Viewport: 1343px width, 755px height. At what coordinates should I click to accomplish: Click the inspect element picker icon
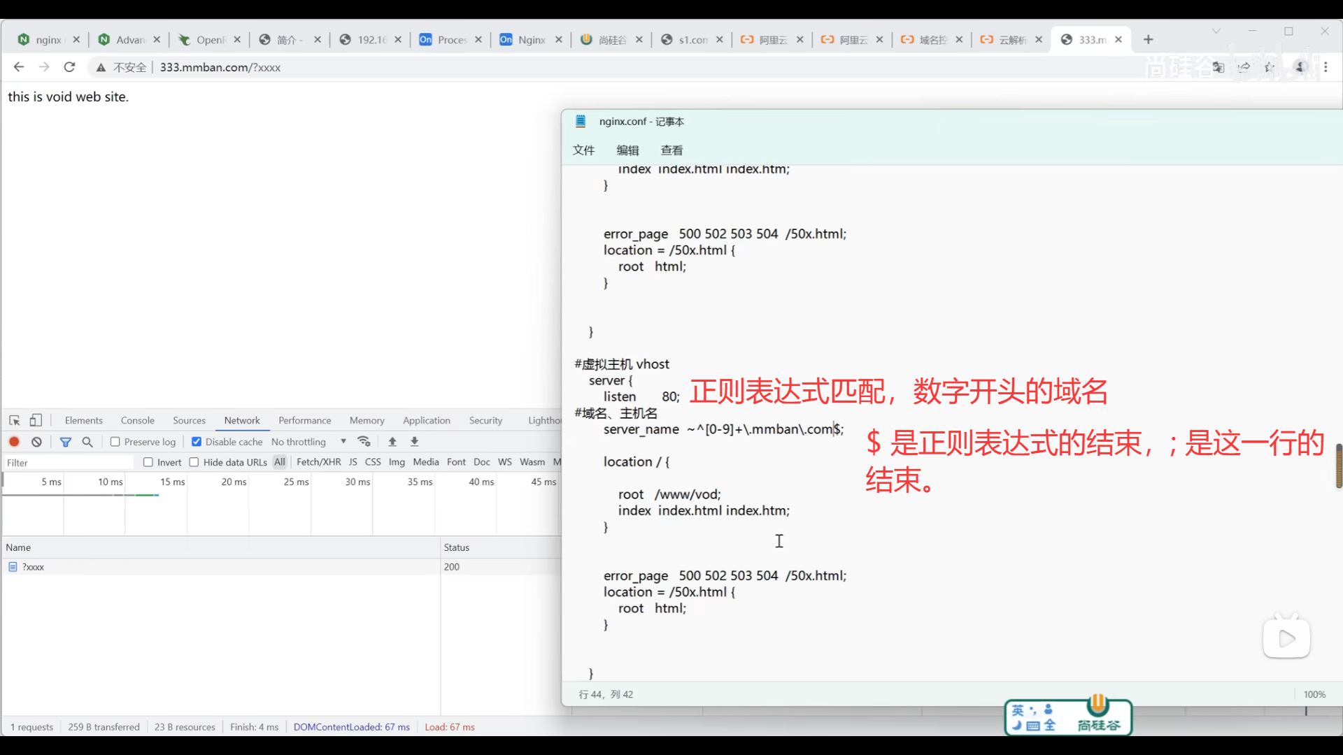pyautogui.click(x=15, y=420)
